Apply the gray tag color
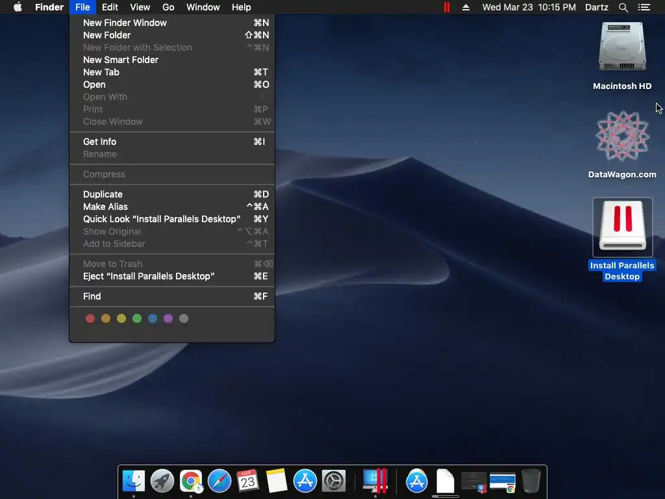The image size is (665, 499). (x=184, y=318)
